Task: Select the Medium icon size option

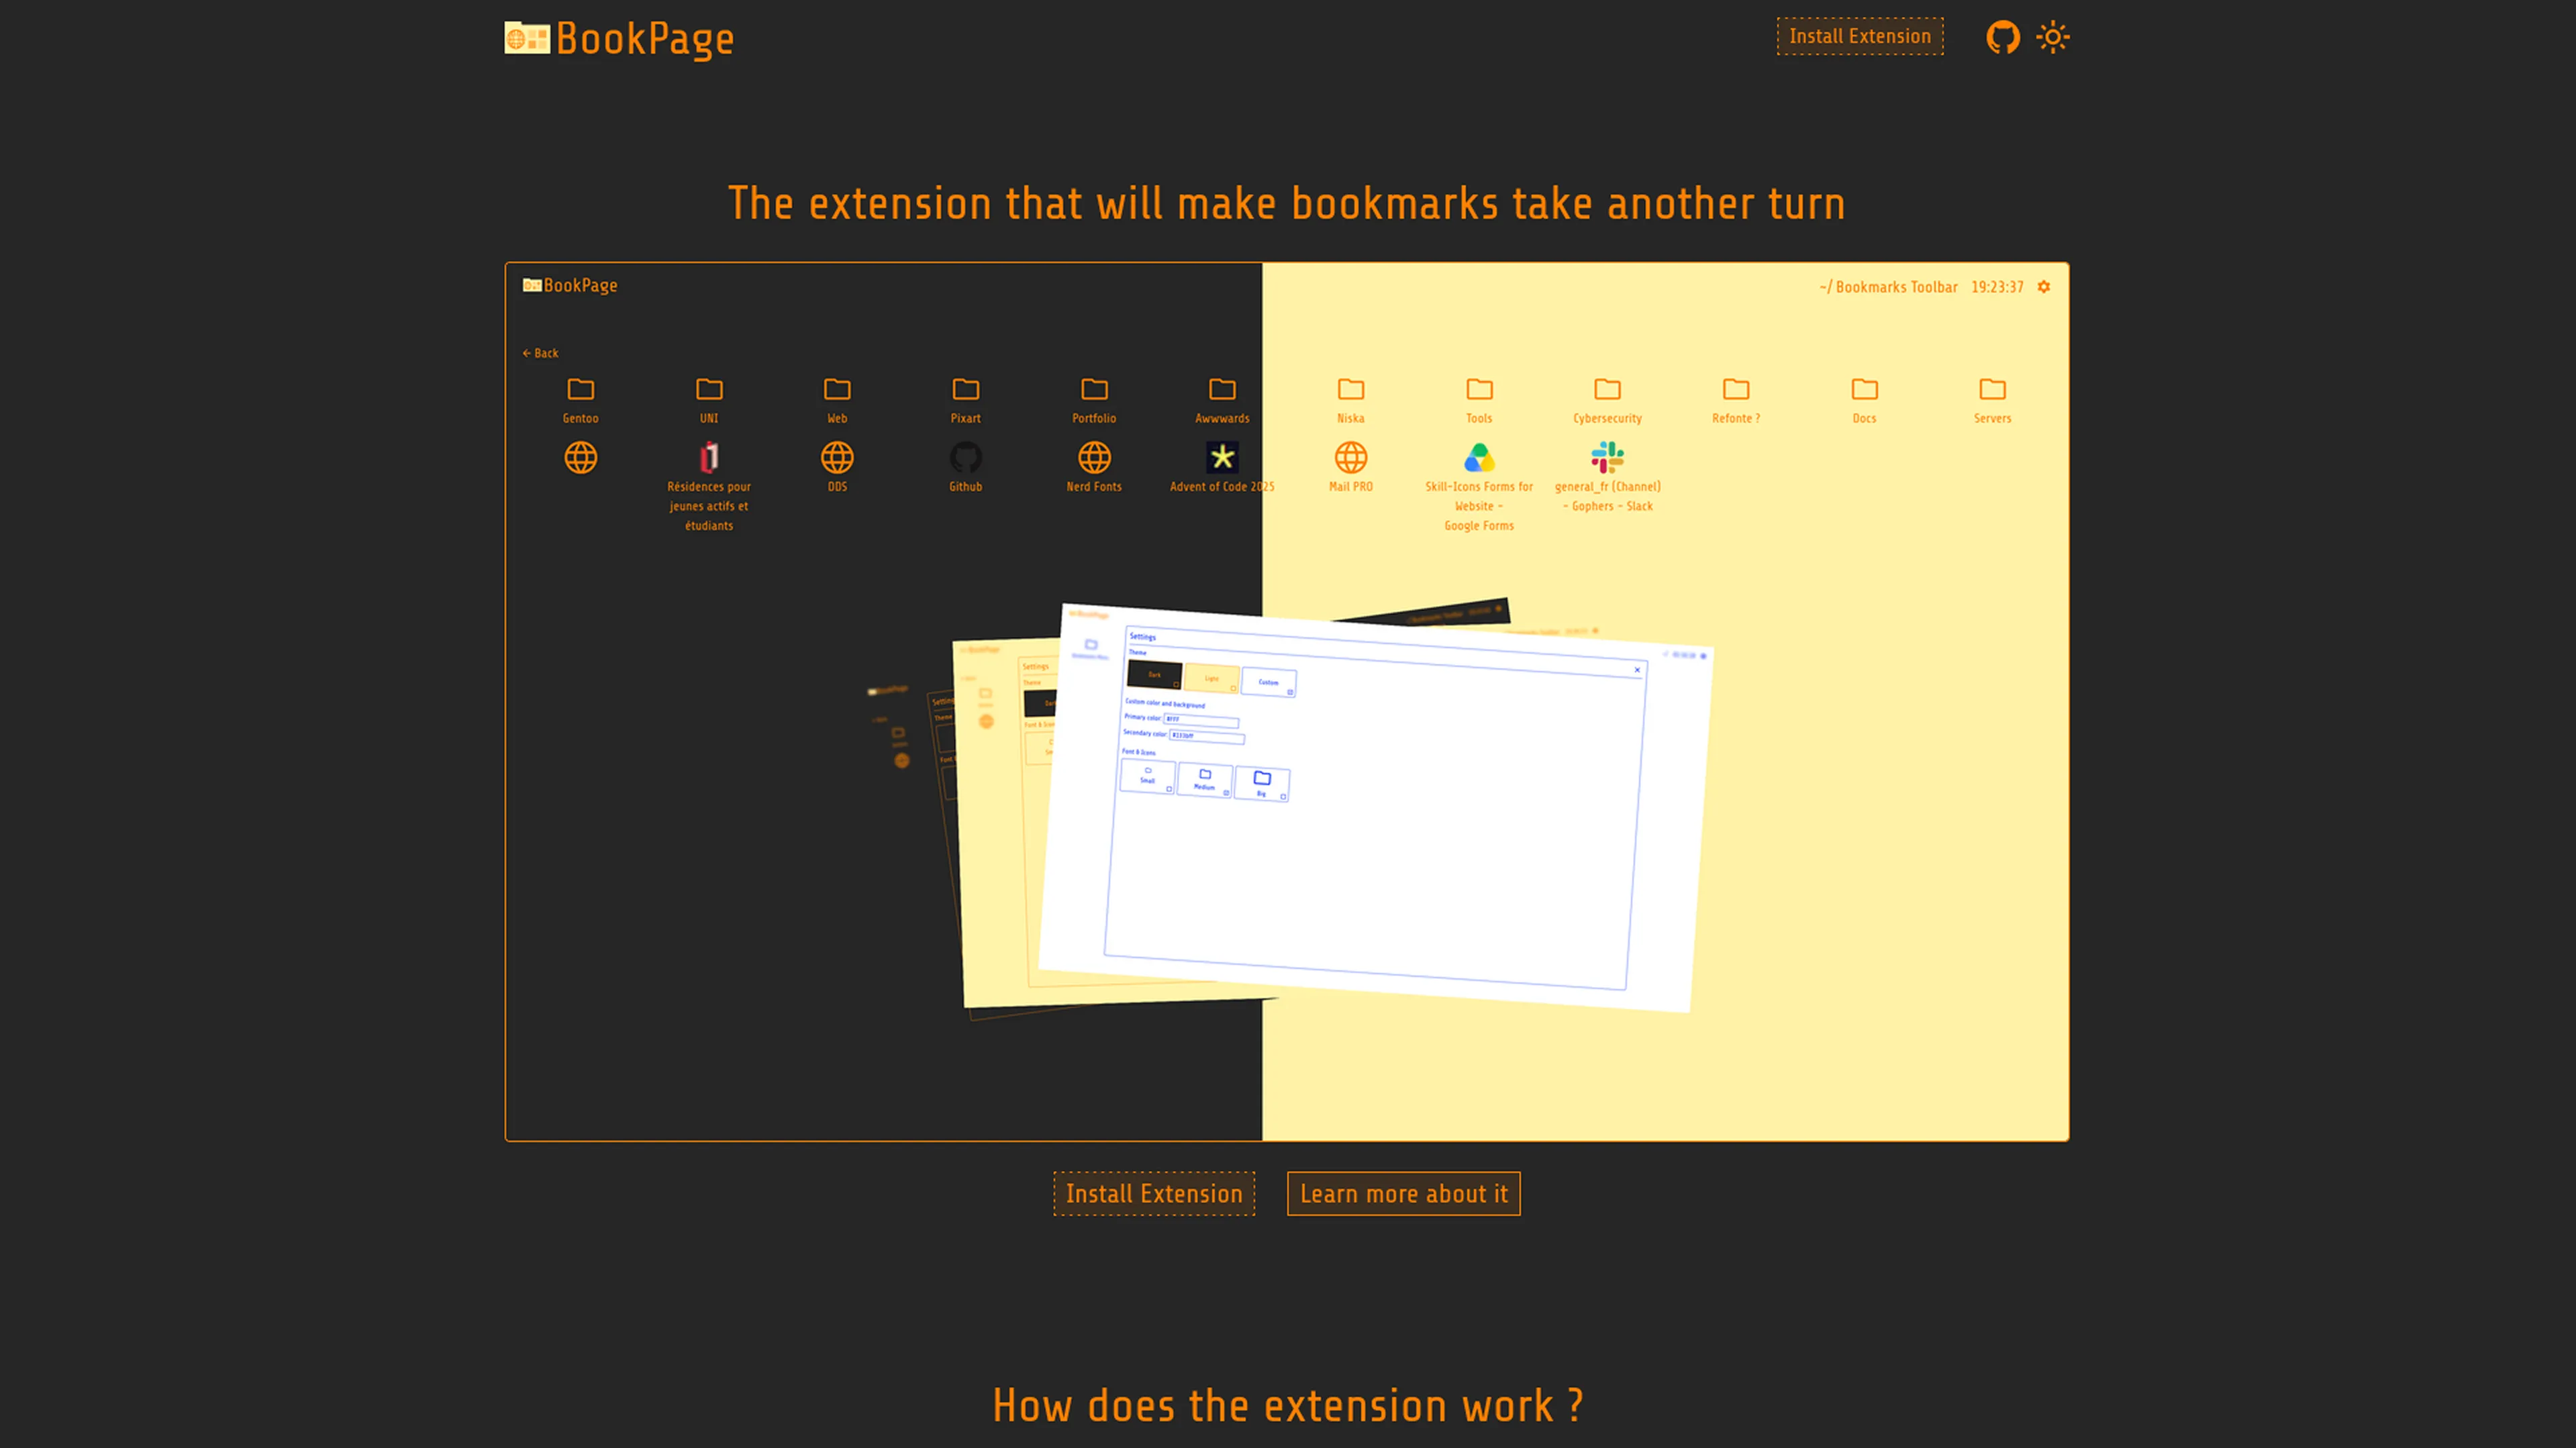Action: [x=1205, y=780]
